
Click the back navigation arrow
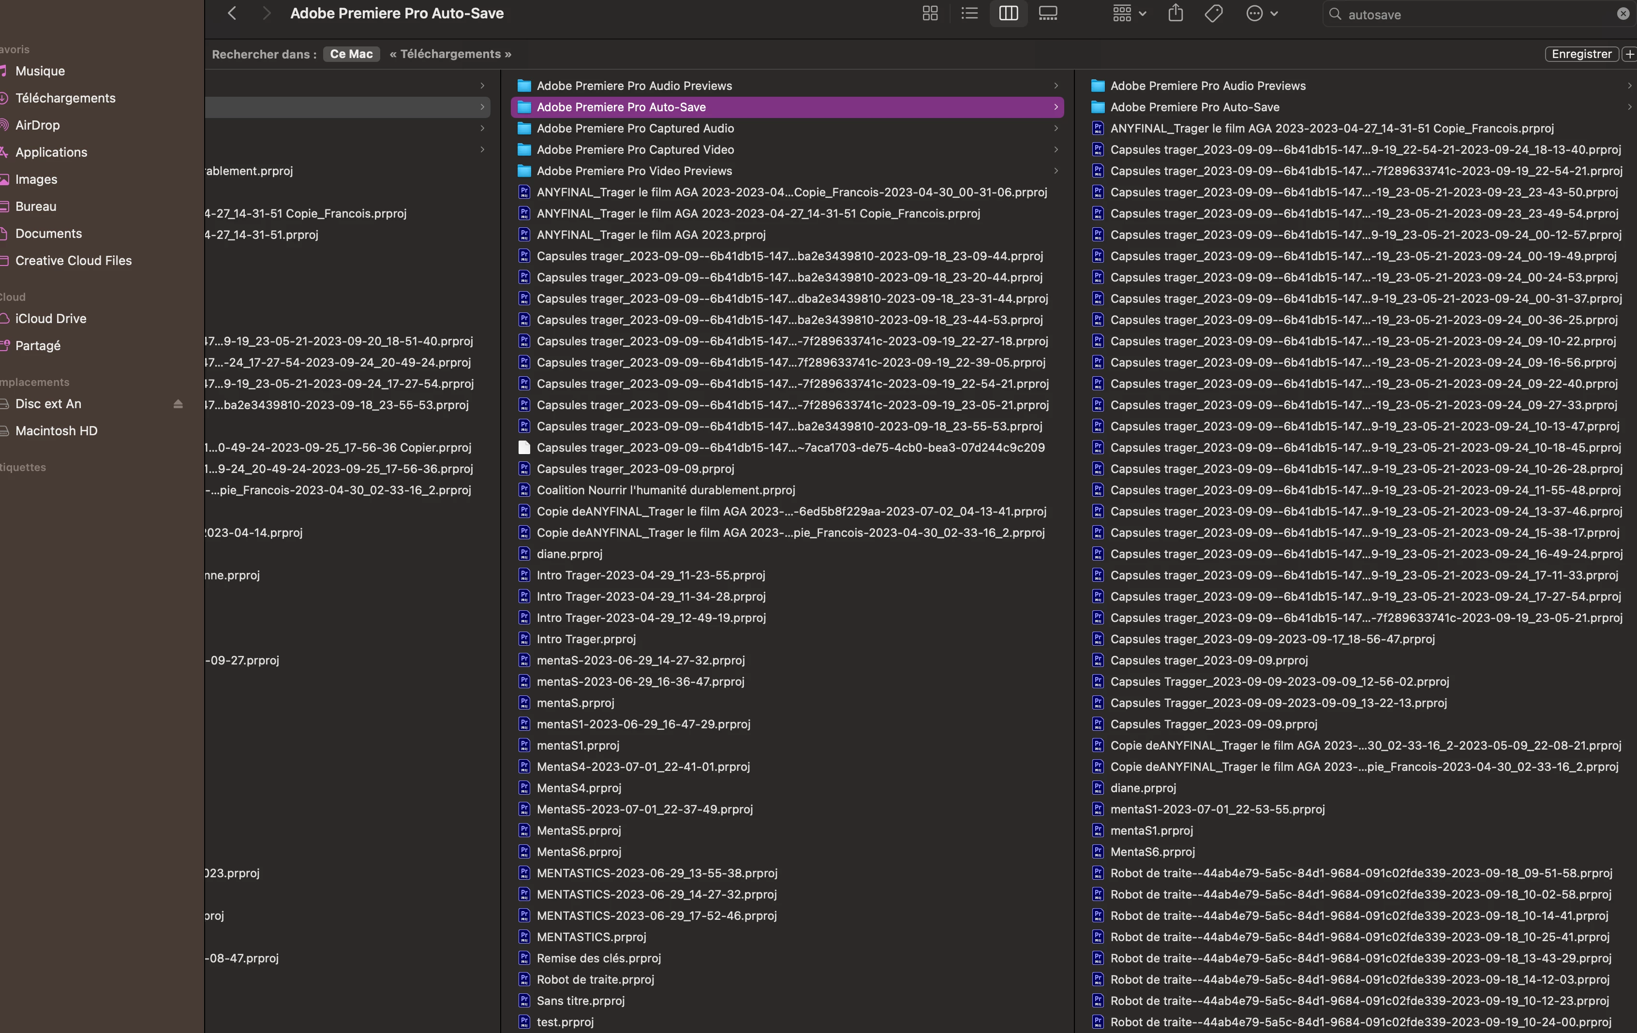(232, 14)
